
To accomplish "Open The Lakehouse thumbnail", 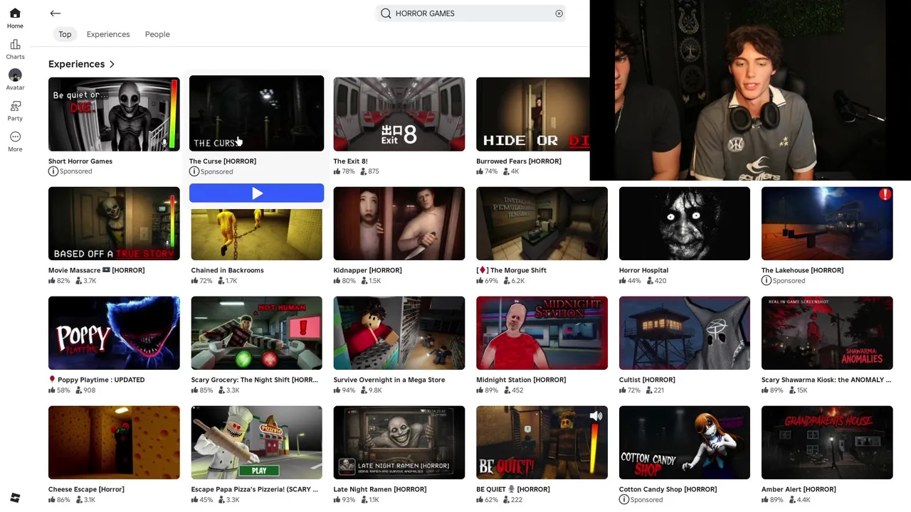I will coord(827,223).
